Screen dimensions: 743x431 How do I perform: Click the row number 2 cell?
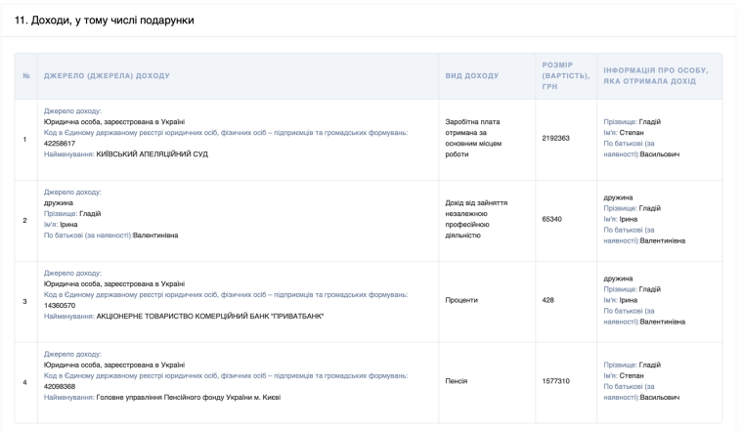[x=24, y=219]
